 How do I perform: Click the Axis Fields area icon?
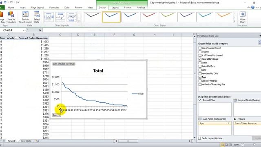[200, 119]
